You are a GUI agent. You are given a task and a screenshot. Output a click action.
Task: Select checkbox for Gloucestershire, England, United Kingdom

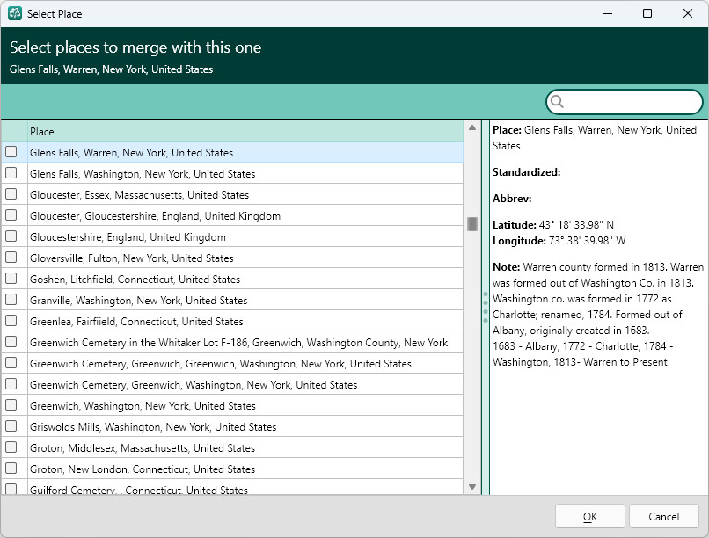tap(11, 236)
